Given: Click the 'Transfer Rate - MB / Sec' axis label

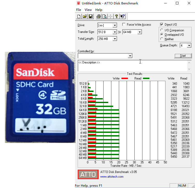Looking at the screenshot, I should [126, 166].
